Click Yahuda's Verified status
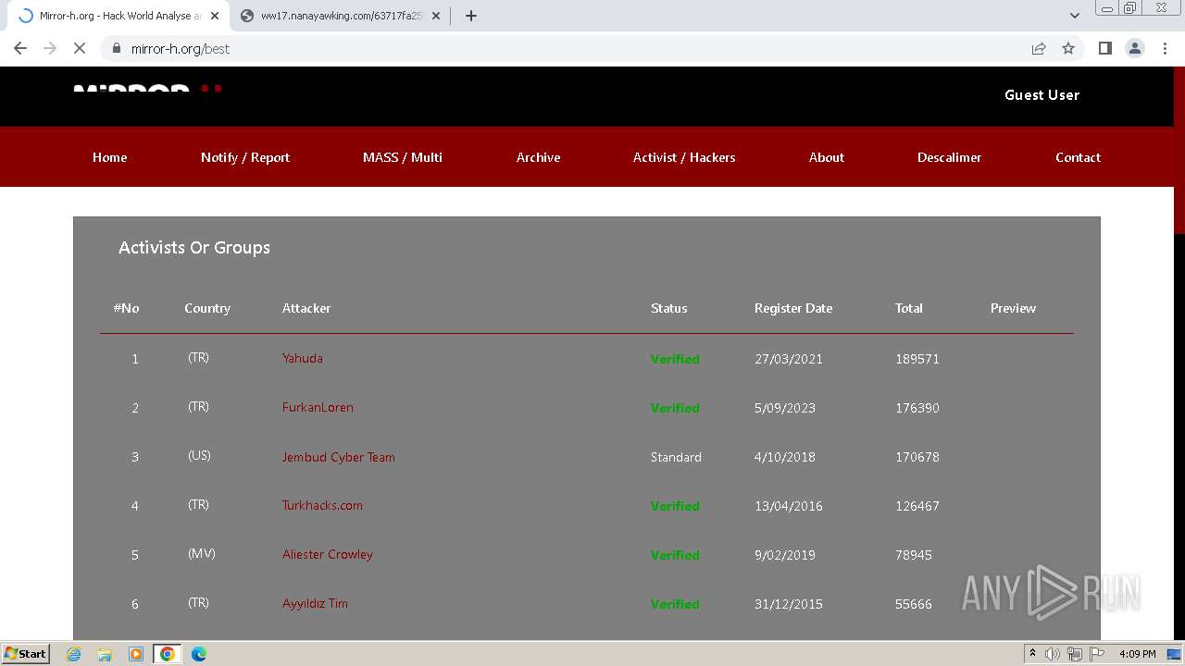This screenshot has width=1185, height=666. (x=675, y=359)
